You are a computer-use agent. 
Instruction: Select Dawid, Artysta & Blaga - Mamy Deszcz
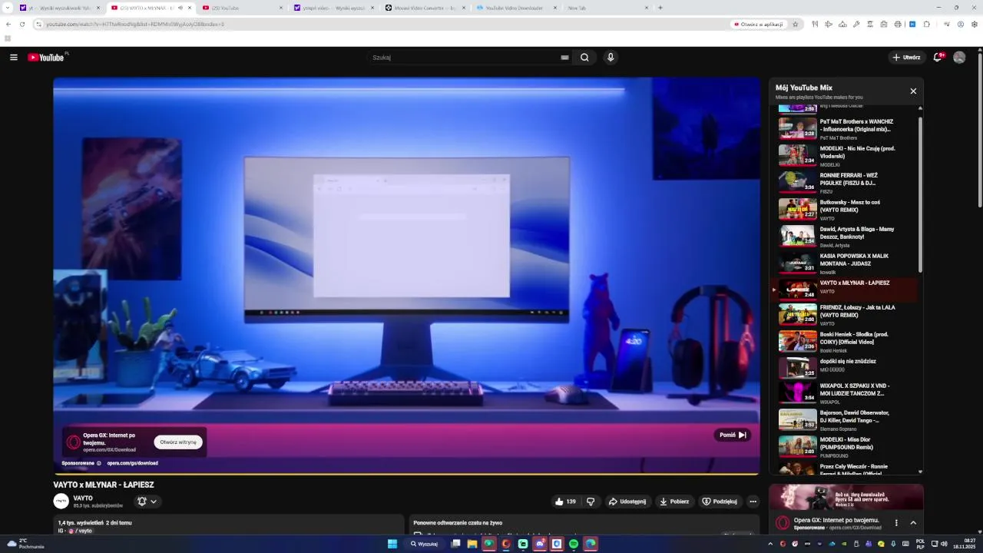pyautogui.click(x=844, y=236)
